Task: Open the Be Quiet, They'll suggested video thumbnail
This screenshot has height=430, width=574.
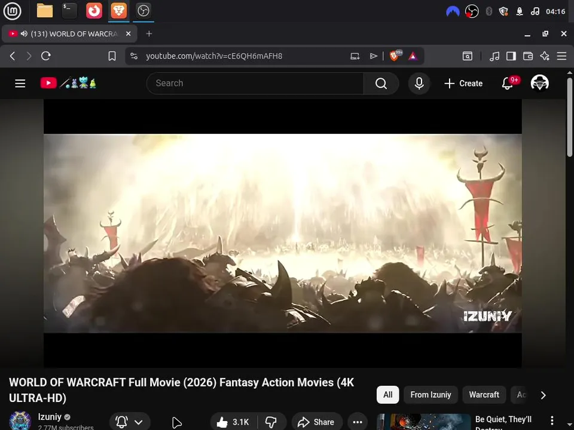Action: click(x=424, y=422)
